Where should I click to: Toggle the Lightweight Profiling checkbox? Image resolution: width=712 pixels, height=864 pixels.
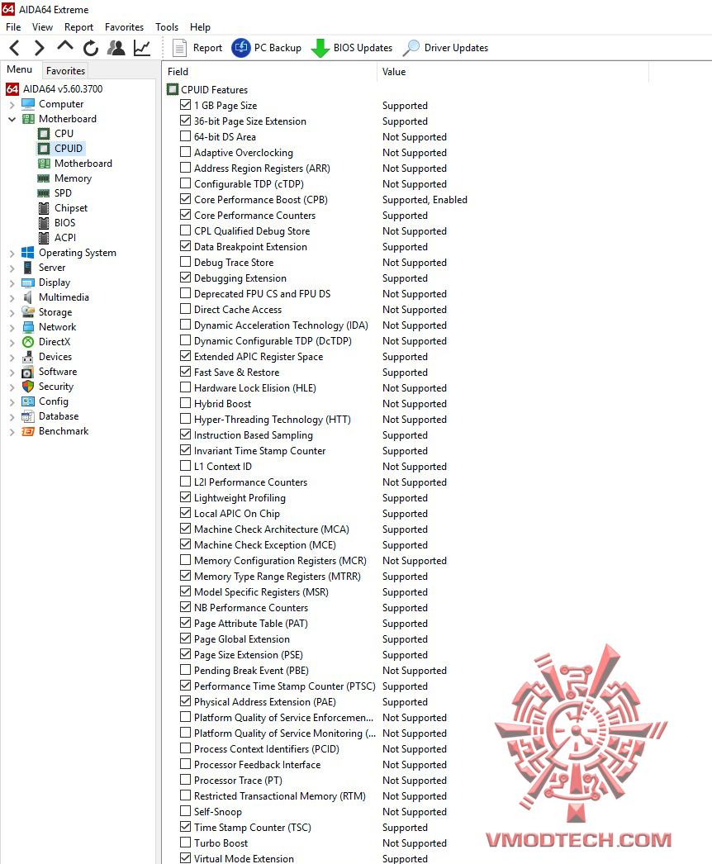click(x=186, y=497)
